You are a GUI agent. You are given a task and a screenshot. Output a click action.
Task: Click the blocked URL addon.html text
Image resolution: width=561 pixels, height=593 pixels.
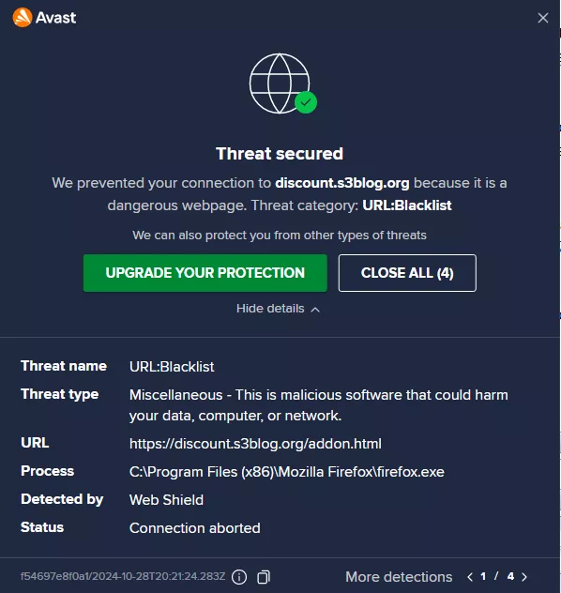pyautogui.click(x=255, y=444)
